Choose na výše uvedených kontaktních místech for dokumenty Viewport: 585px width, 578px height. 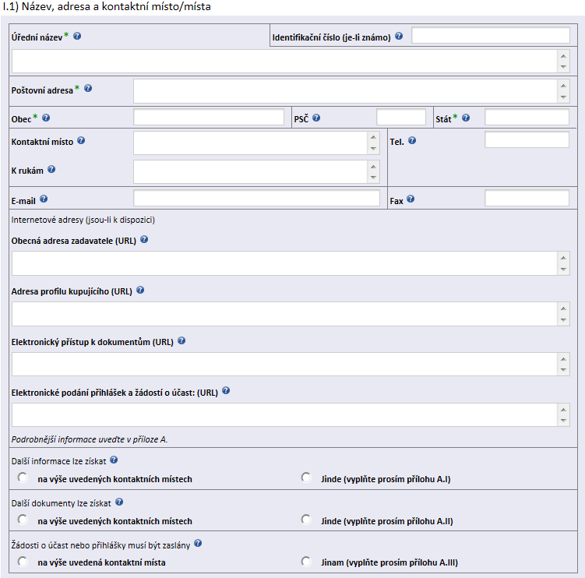[x=23, y=520]
